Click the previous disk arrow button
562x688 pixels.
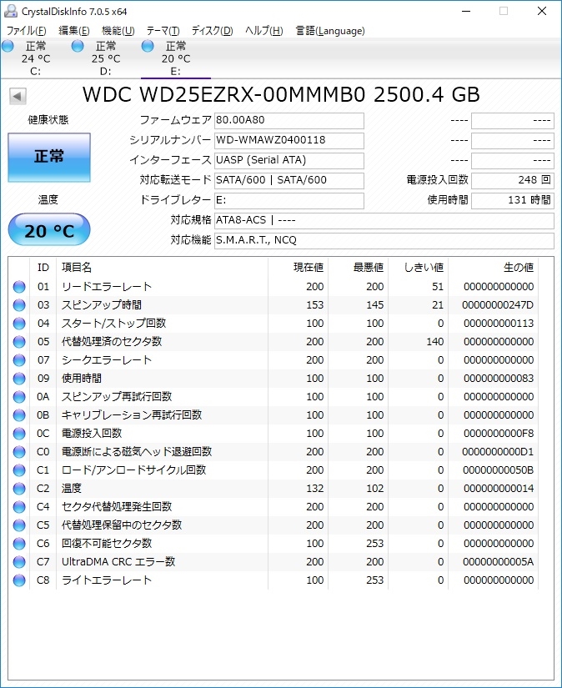(18, 96)
